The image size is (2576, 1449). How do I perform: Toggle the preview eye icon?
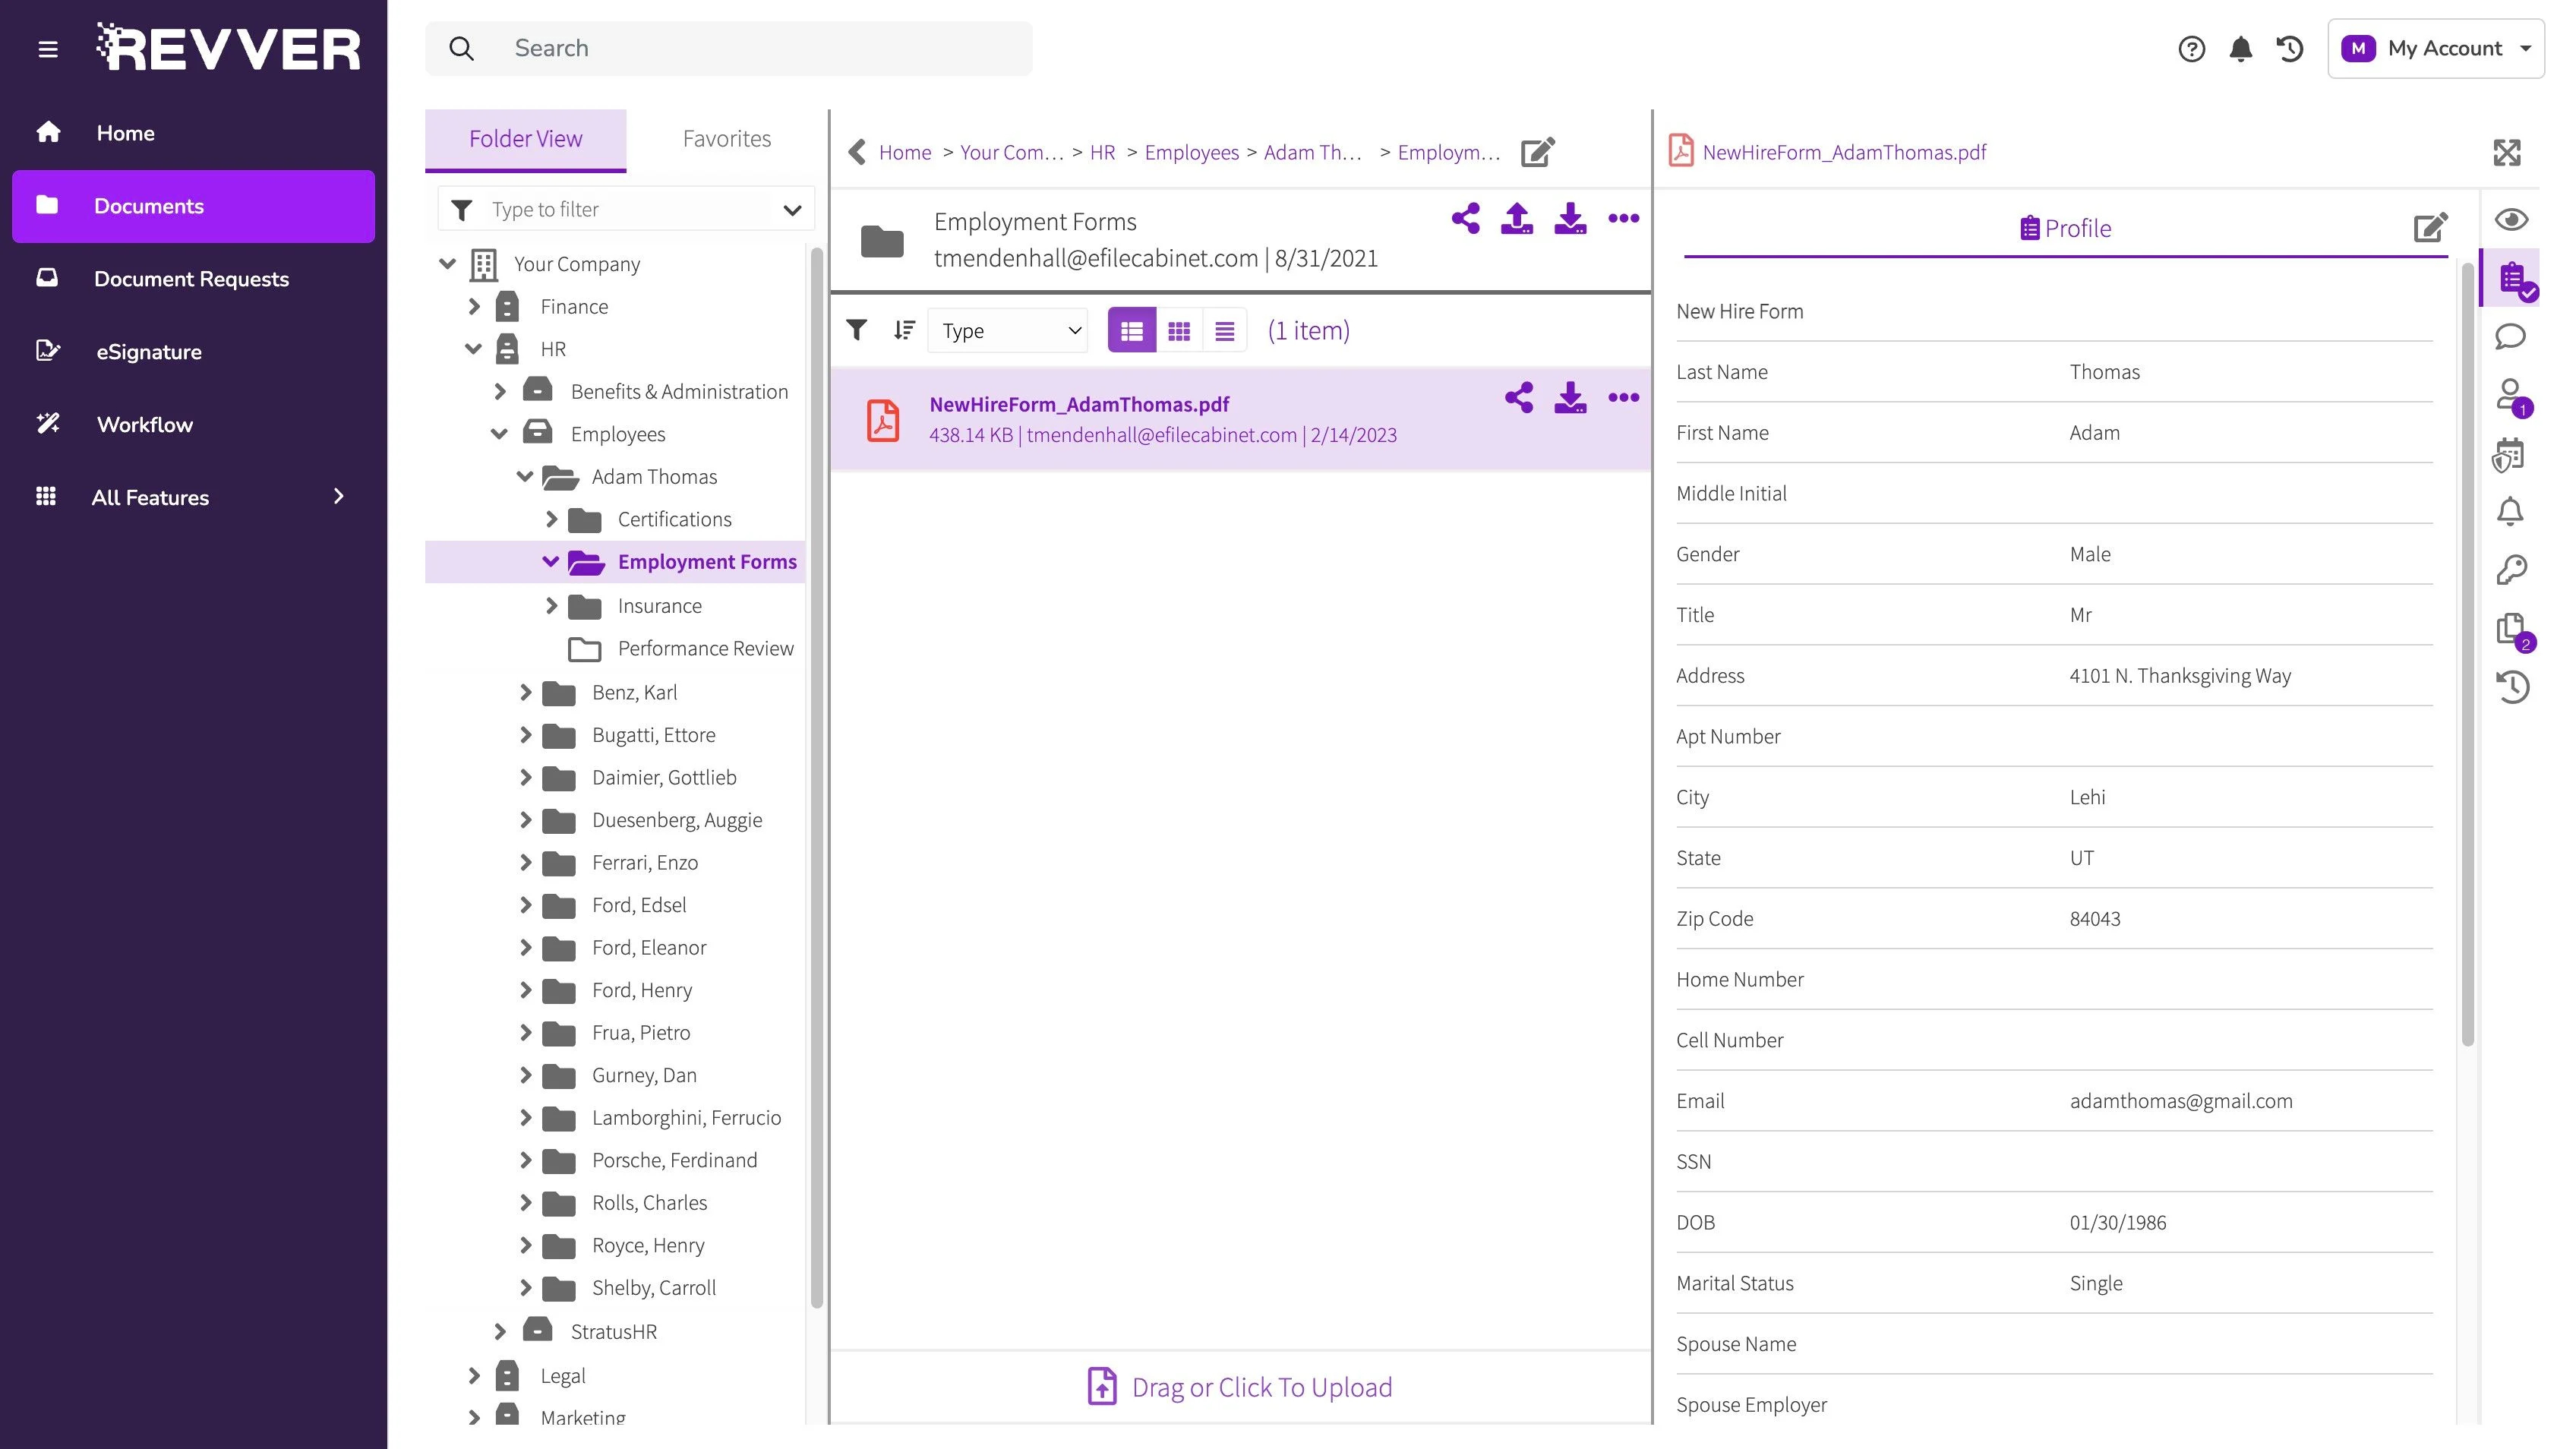[x=2511, y=220]
